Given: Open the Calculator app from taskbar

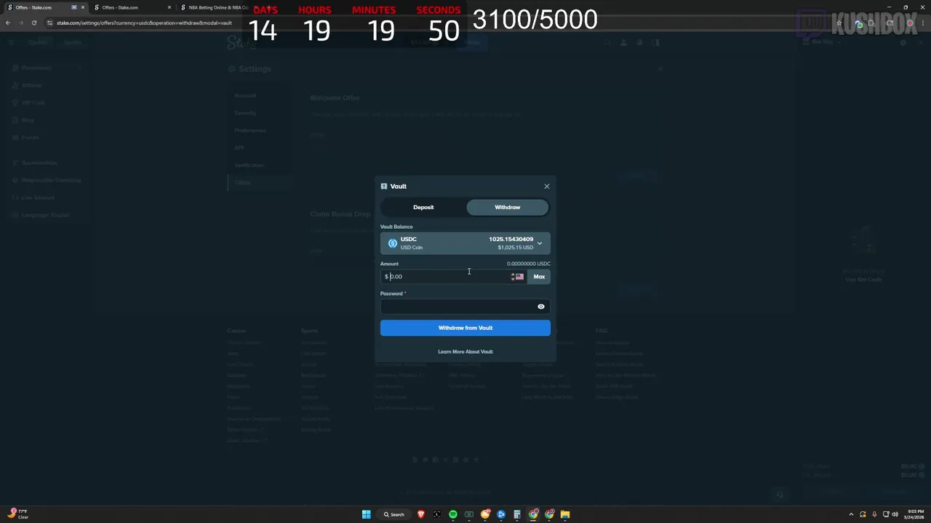Looking at the screenshot, I should pyautogui.click(x=517, y=514).
